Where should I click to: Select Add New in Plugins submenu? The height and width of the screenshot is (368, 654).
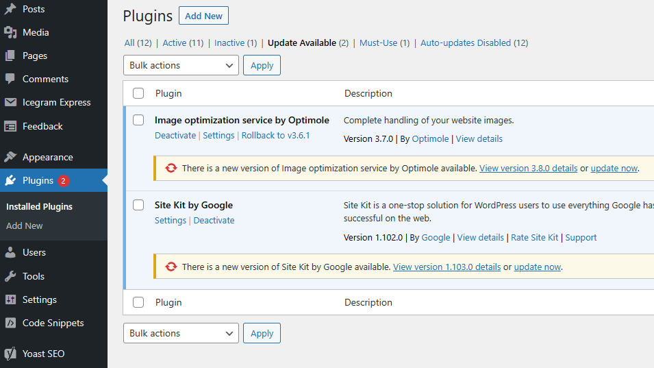24,225
